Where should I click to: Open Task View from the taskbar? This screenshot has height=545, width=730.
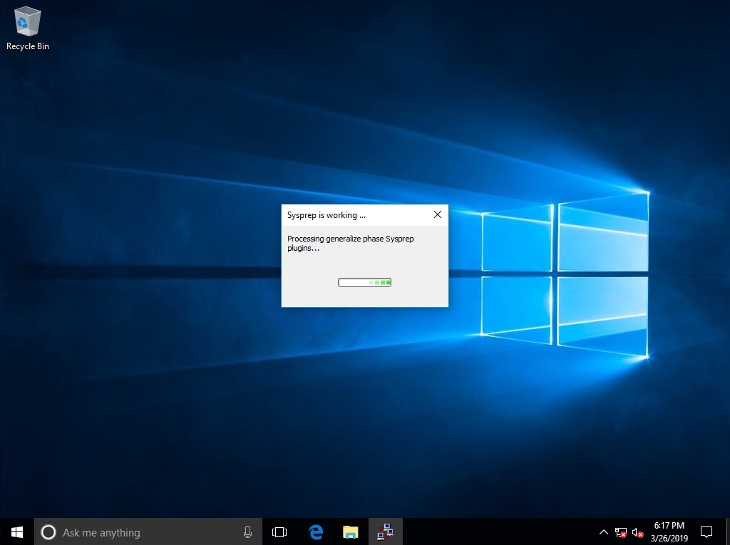coord(279,532)
